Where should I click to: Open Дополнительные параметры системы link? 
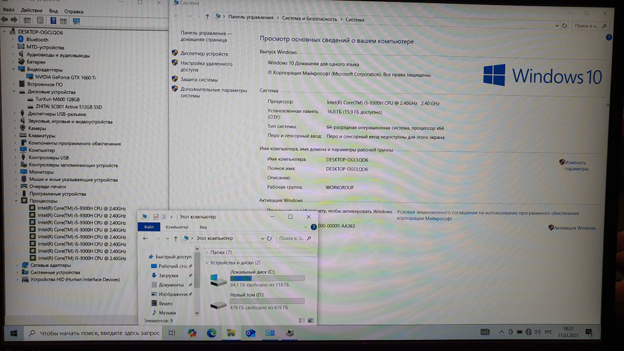213,93
